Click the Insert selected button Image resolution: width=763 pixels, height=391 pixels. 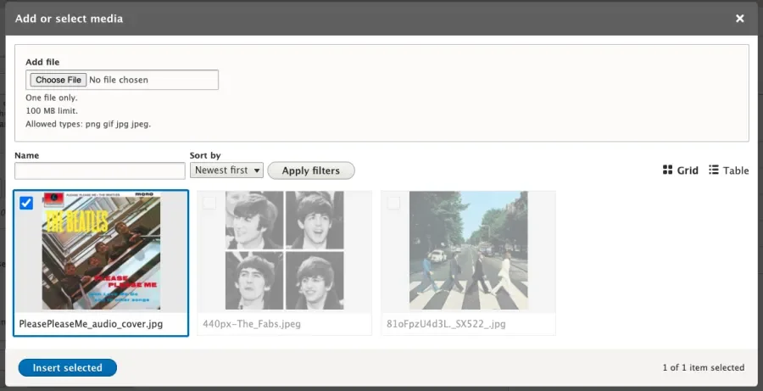point(68,367)
